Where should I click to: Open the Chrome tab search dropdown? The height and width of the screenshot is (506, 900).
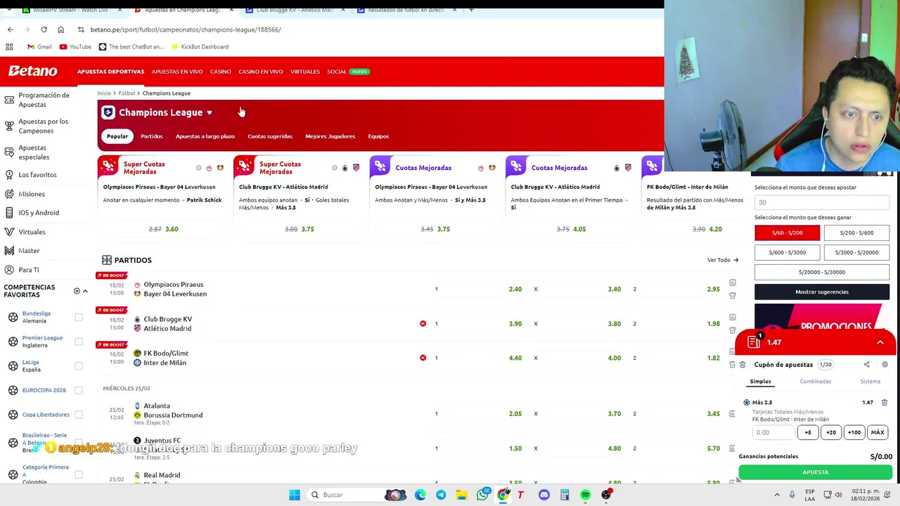(x=10, y=10)
